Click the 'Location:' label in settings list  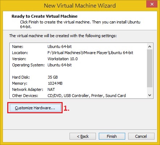(x=20, y=53)
